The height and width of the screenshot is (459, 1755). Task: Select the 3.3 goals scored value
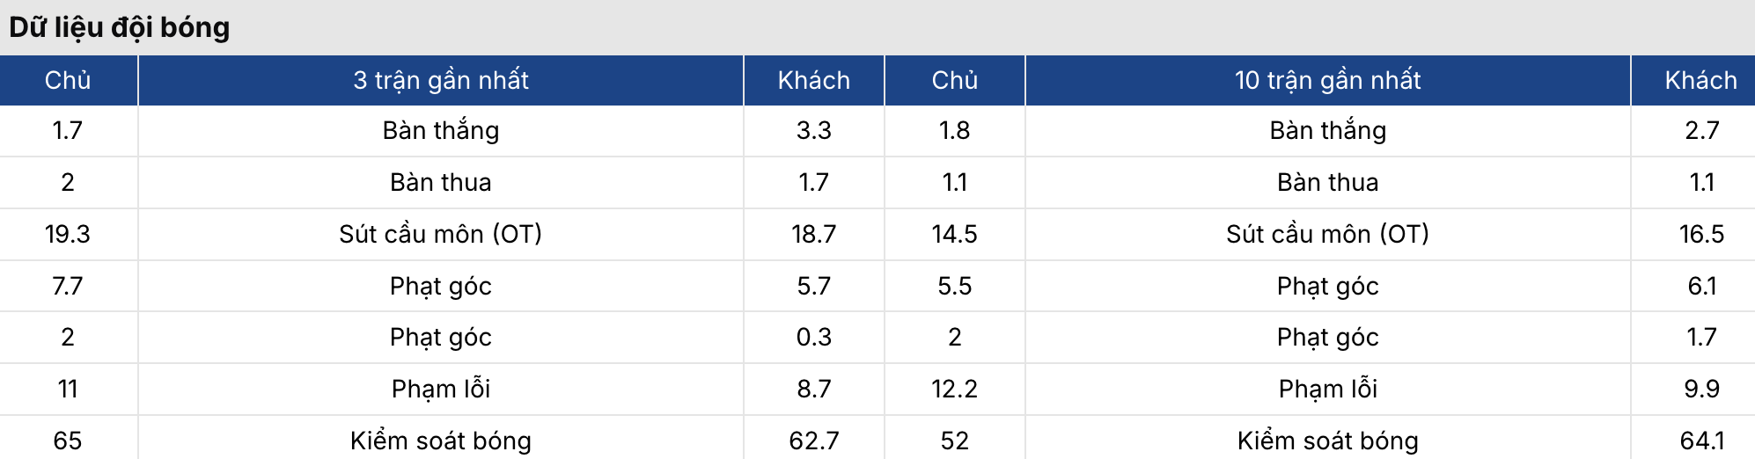point(813,130)
